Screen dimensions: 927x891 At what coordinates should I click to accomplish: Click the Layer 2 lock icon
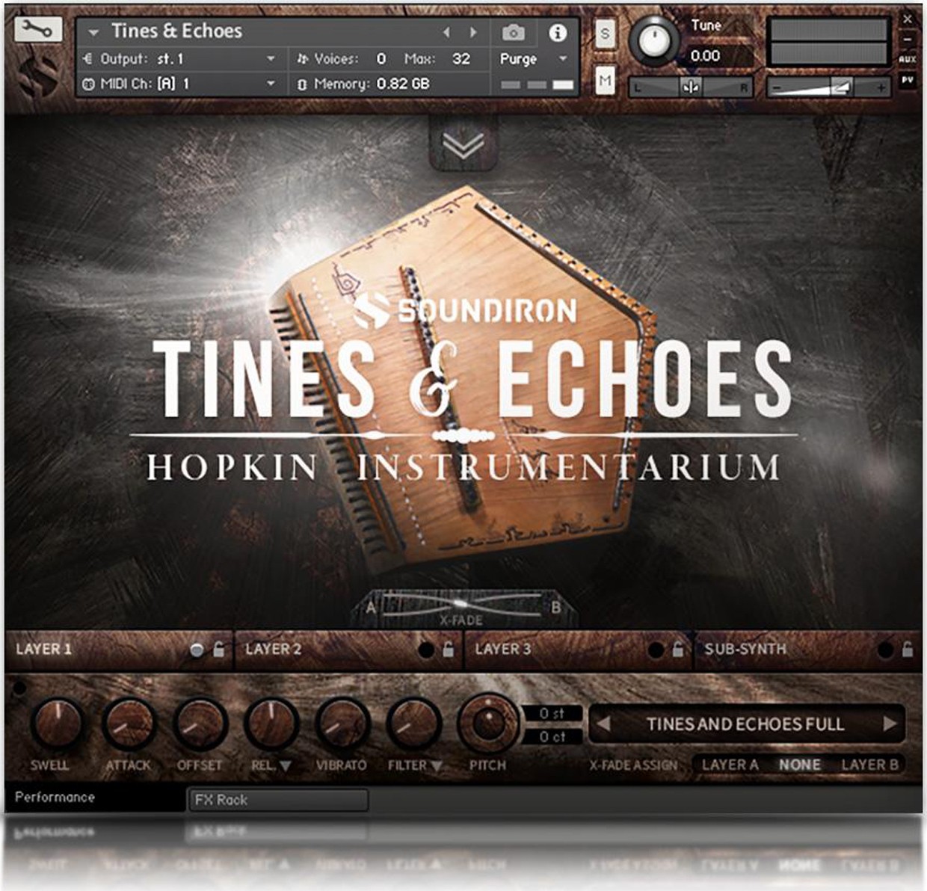click(x=448, y=650)
